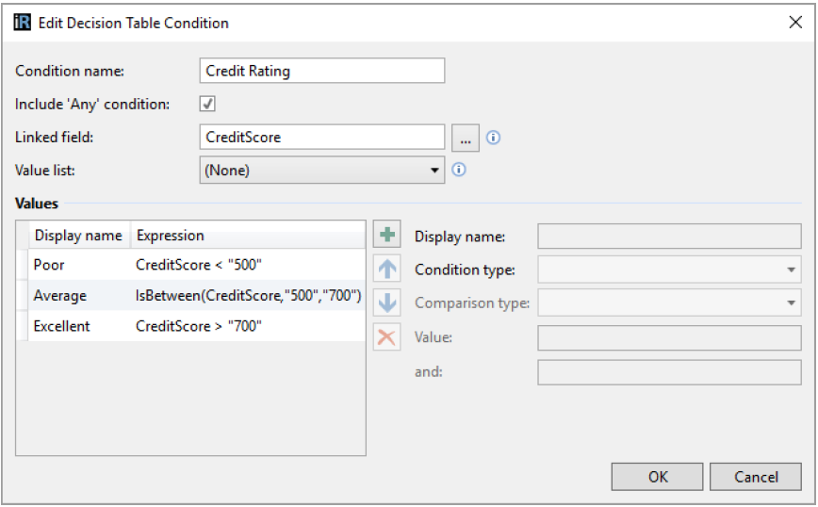Toggle the Include 'Any' condition checkbox
This screenshot has width=818, height=507.
pyautogui.click(x=208, y=104)
